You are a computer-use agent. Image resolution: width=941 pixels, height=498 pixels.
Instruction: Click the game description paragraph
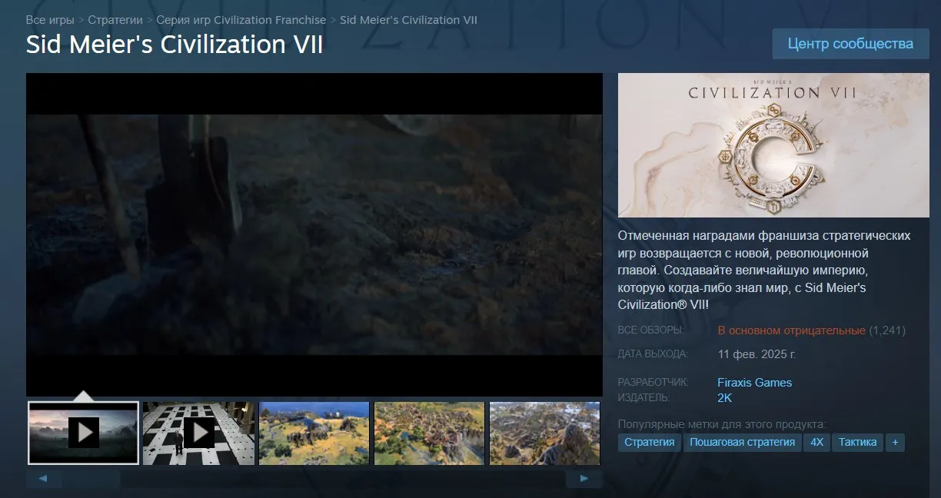tap(764, 270)
